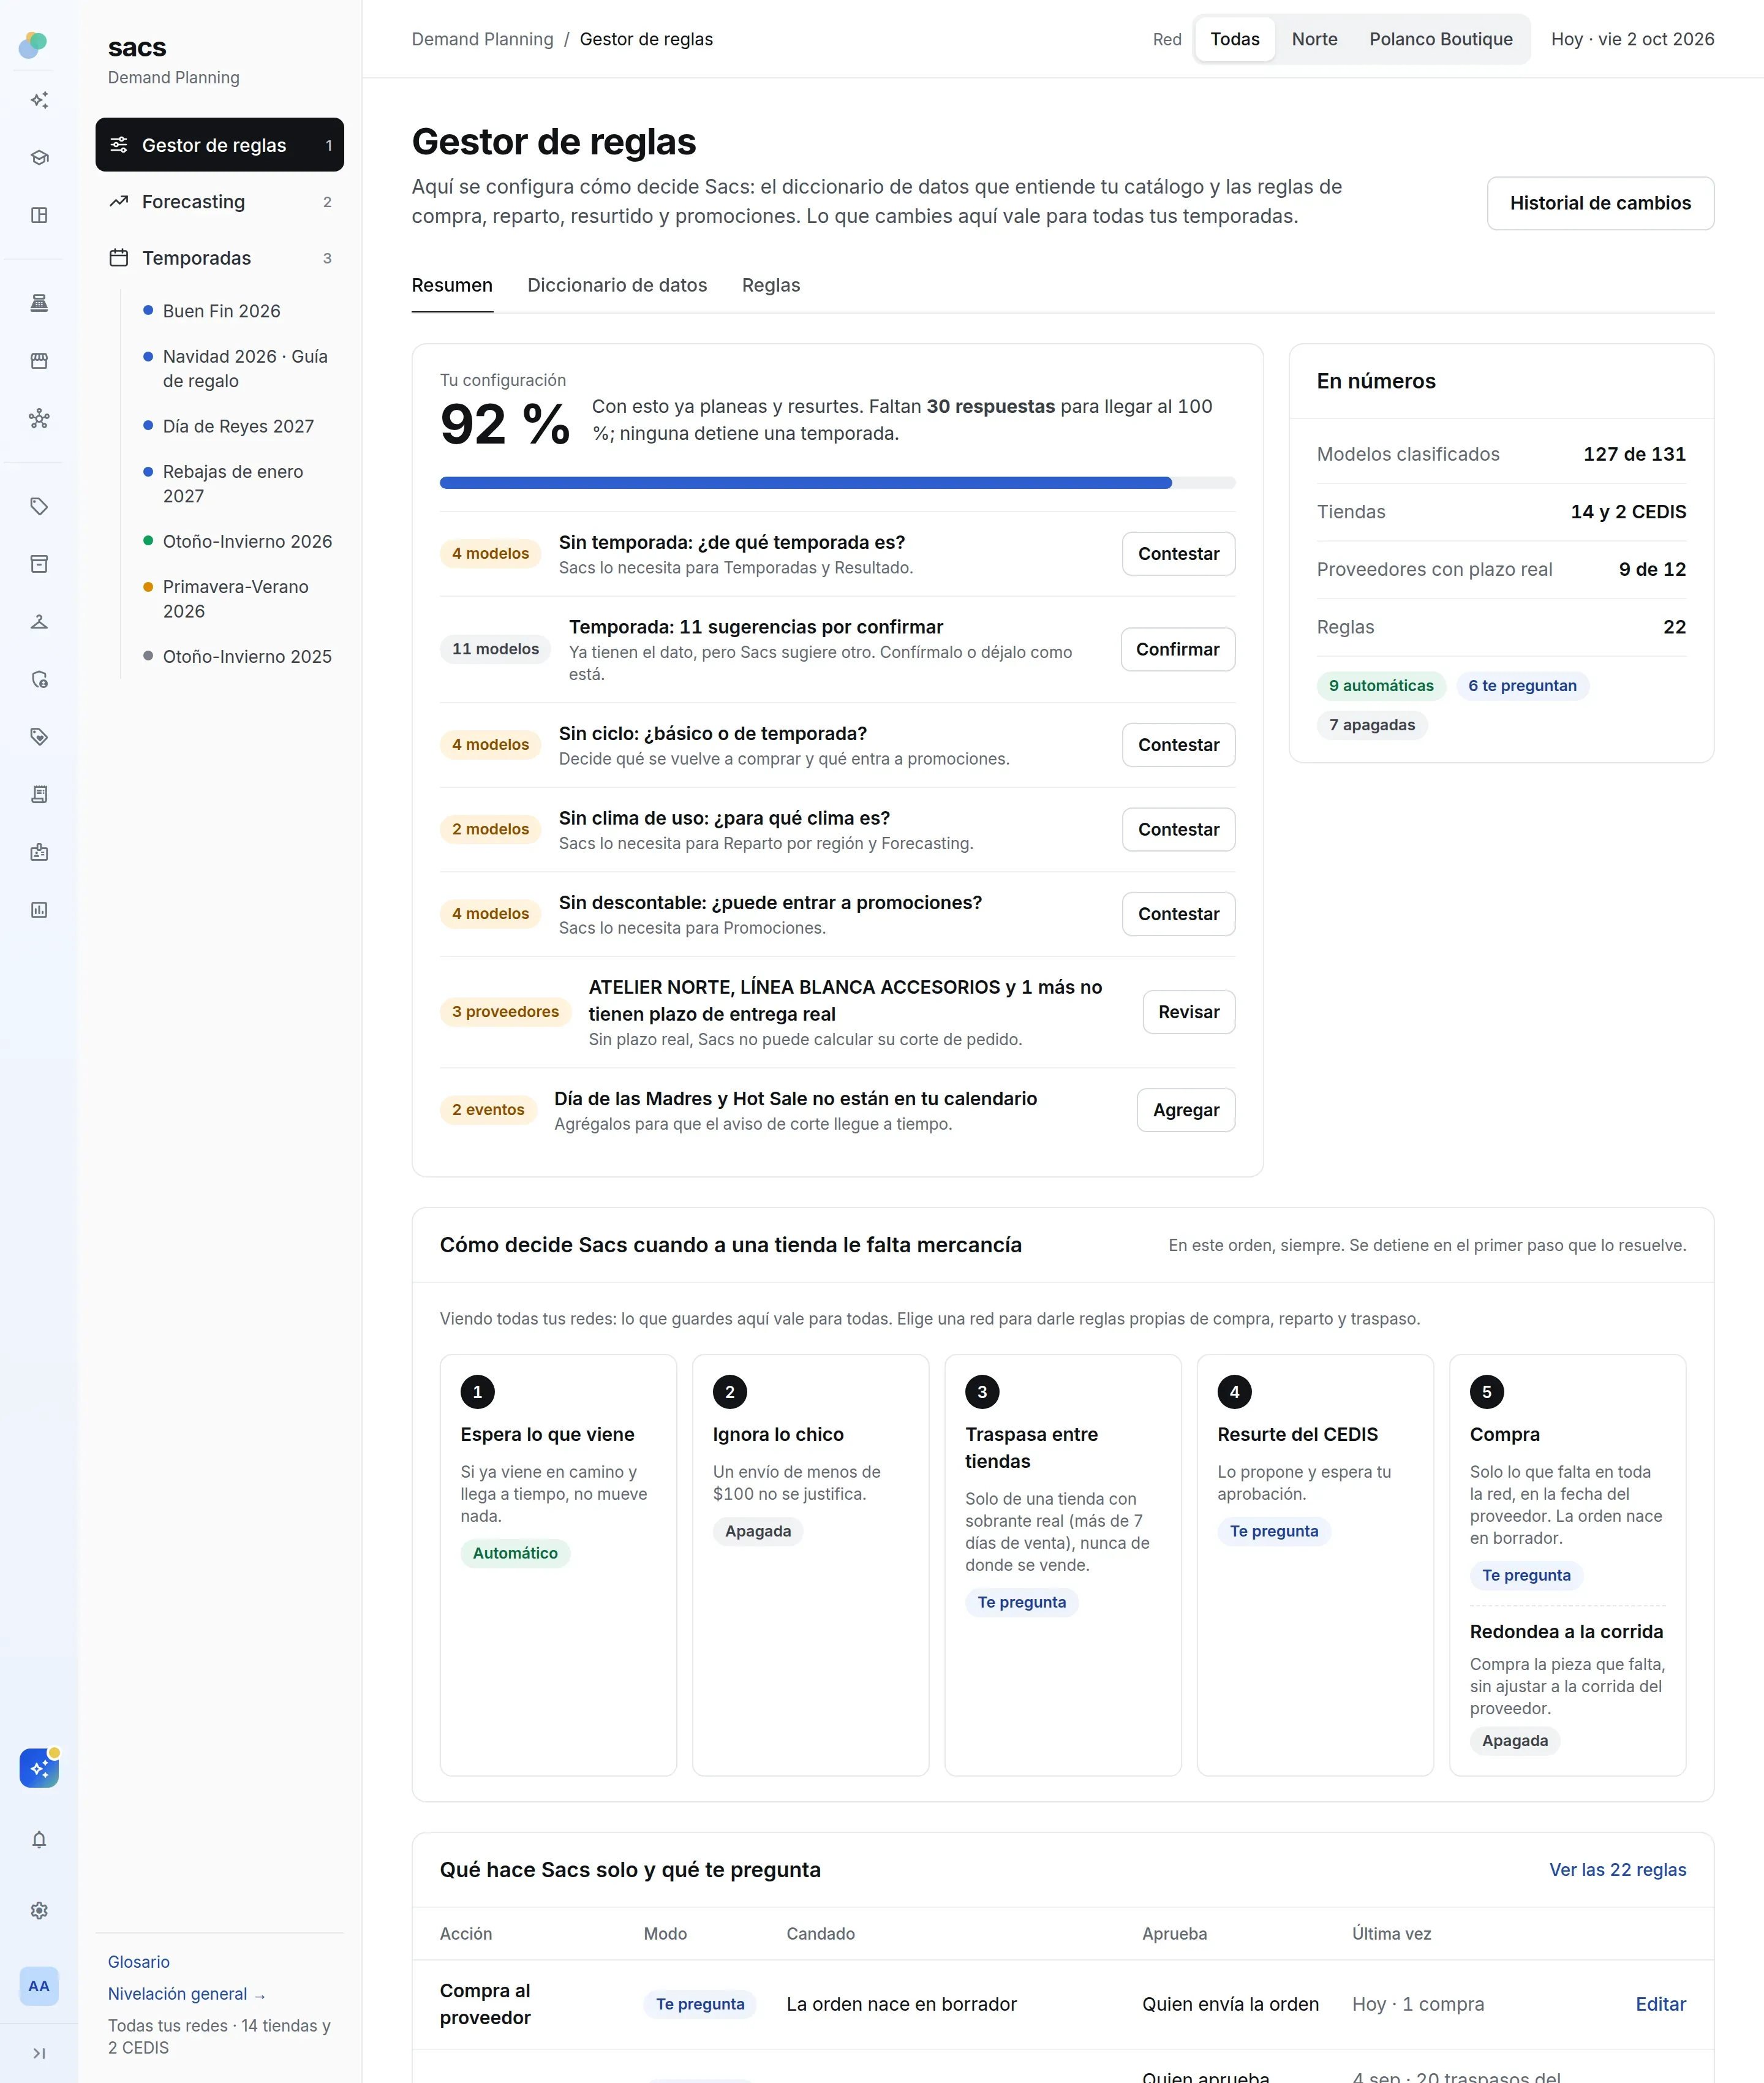The width and height of the screenshot is (1764, 2083).
Task: Open settings gear in left rail
Action: (x=39, y=1910)
